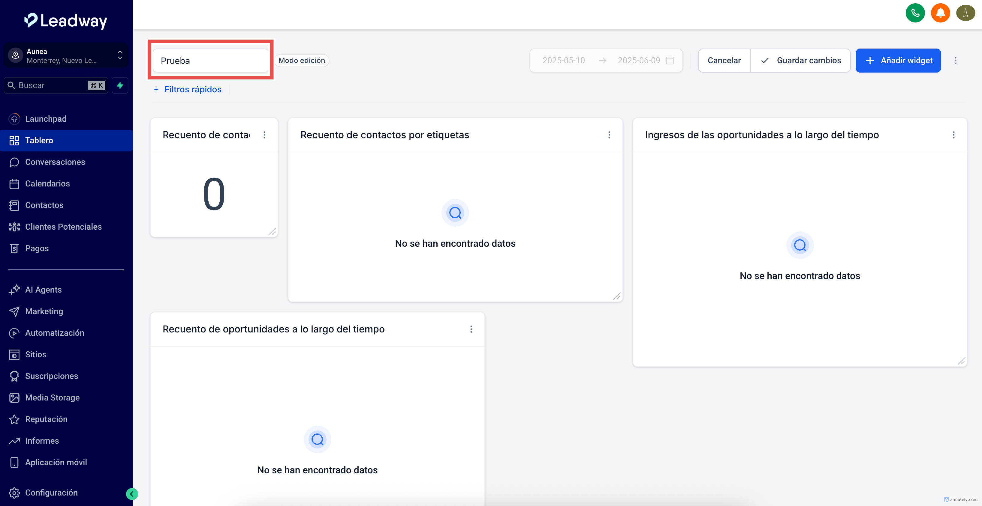Open menu of Recuento de contactos count widget
982x506 pixels.
click(x=264, y=135)
